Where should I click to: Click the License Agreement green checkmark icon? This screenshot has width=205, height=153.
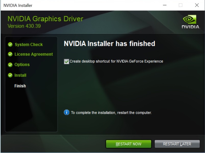click(x=10, y=54)
